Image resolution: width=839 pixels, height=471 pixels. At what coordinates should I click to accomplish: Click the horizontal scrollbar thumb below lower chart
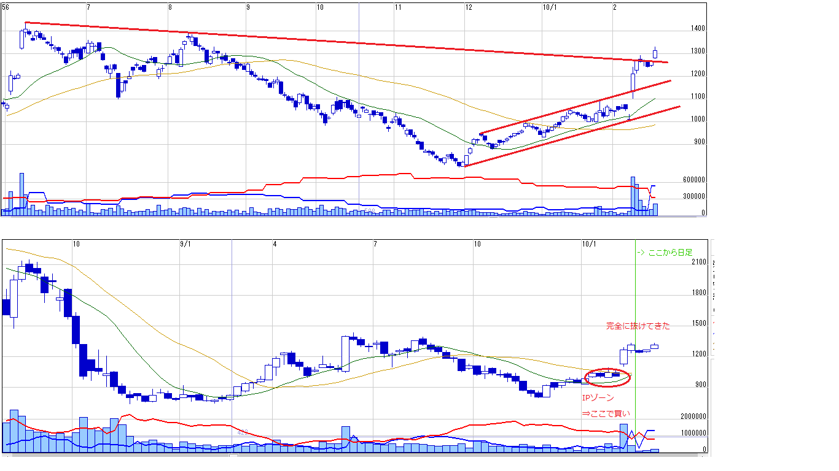[233, 456]
